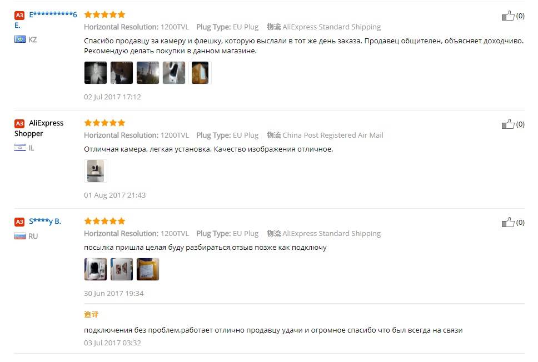Viewport: 538px width, 362px height.
Task: Click the A3 badge beside AliExpress Shopper
Action: point(19,123)
